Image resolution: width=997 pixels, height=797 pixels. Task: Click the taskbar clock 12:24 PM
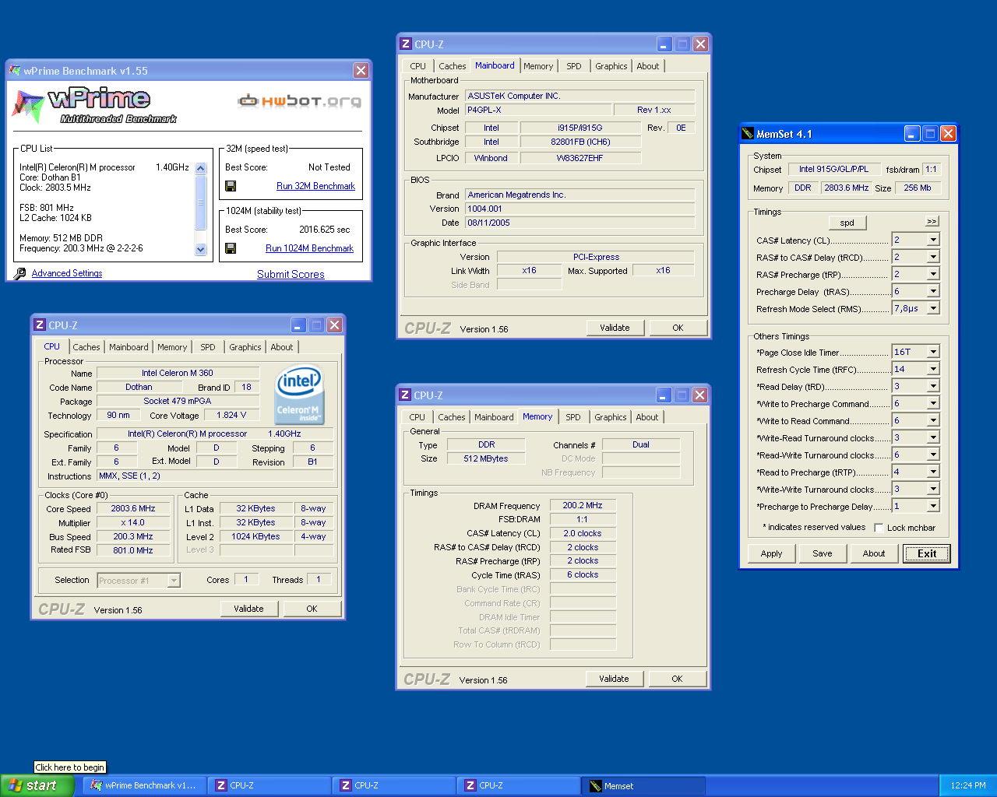click(968, 785)
